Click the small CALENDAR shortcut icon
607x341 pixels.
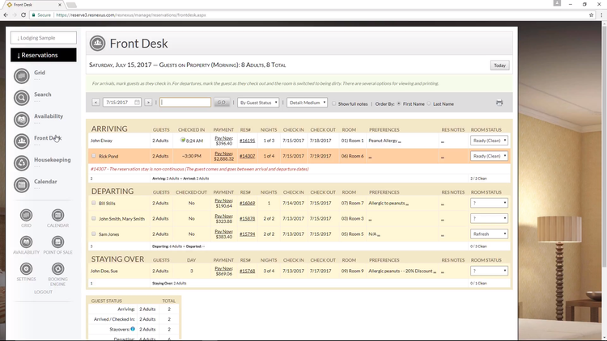click(57, 215)
